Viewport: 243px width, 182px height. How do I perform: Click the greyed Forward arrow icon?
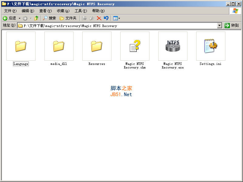(25, 19)
